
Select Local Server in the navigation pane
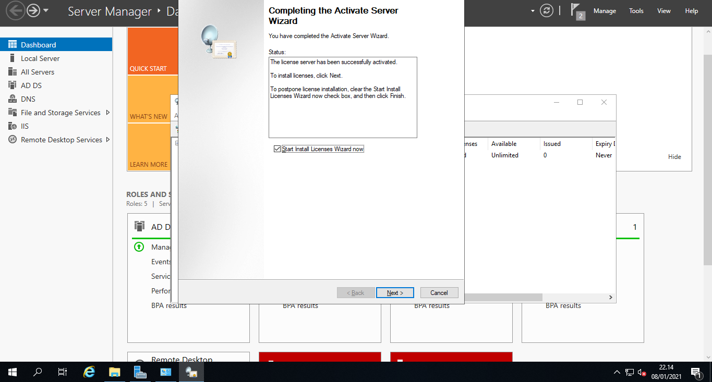coord(39,58)
